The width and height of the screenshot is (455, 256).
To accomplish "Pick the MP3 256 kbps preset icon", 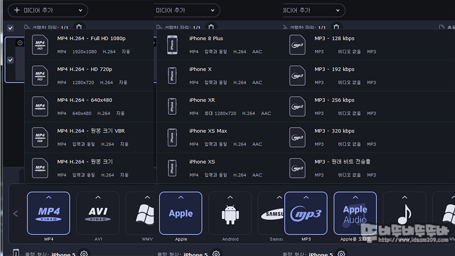I will point(297,106).
